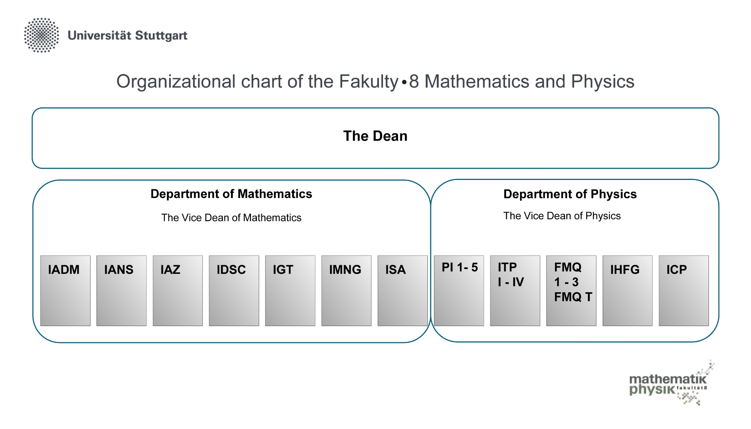Select The Vice Dean of Physics text
Viewport: 751px width, 429px height.
[x=562, y=216]
